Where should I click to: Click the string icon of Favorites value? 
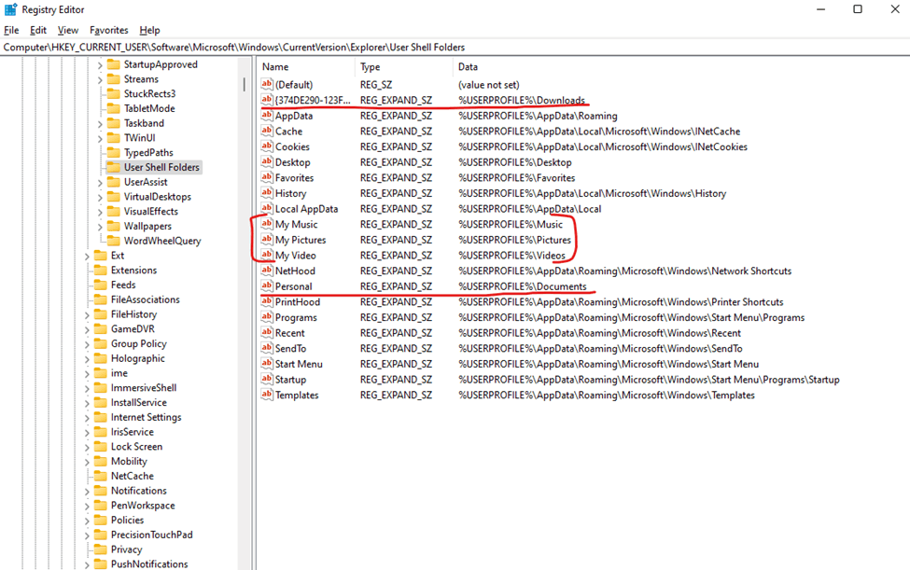[x=266, y=177]
